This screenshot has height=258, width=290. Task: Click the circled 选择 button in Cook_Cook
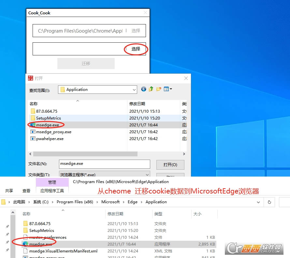(x=136, y=49)
